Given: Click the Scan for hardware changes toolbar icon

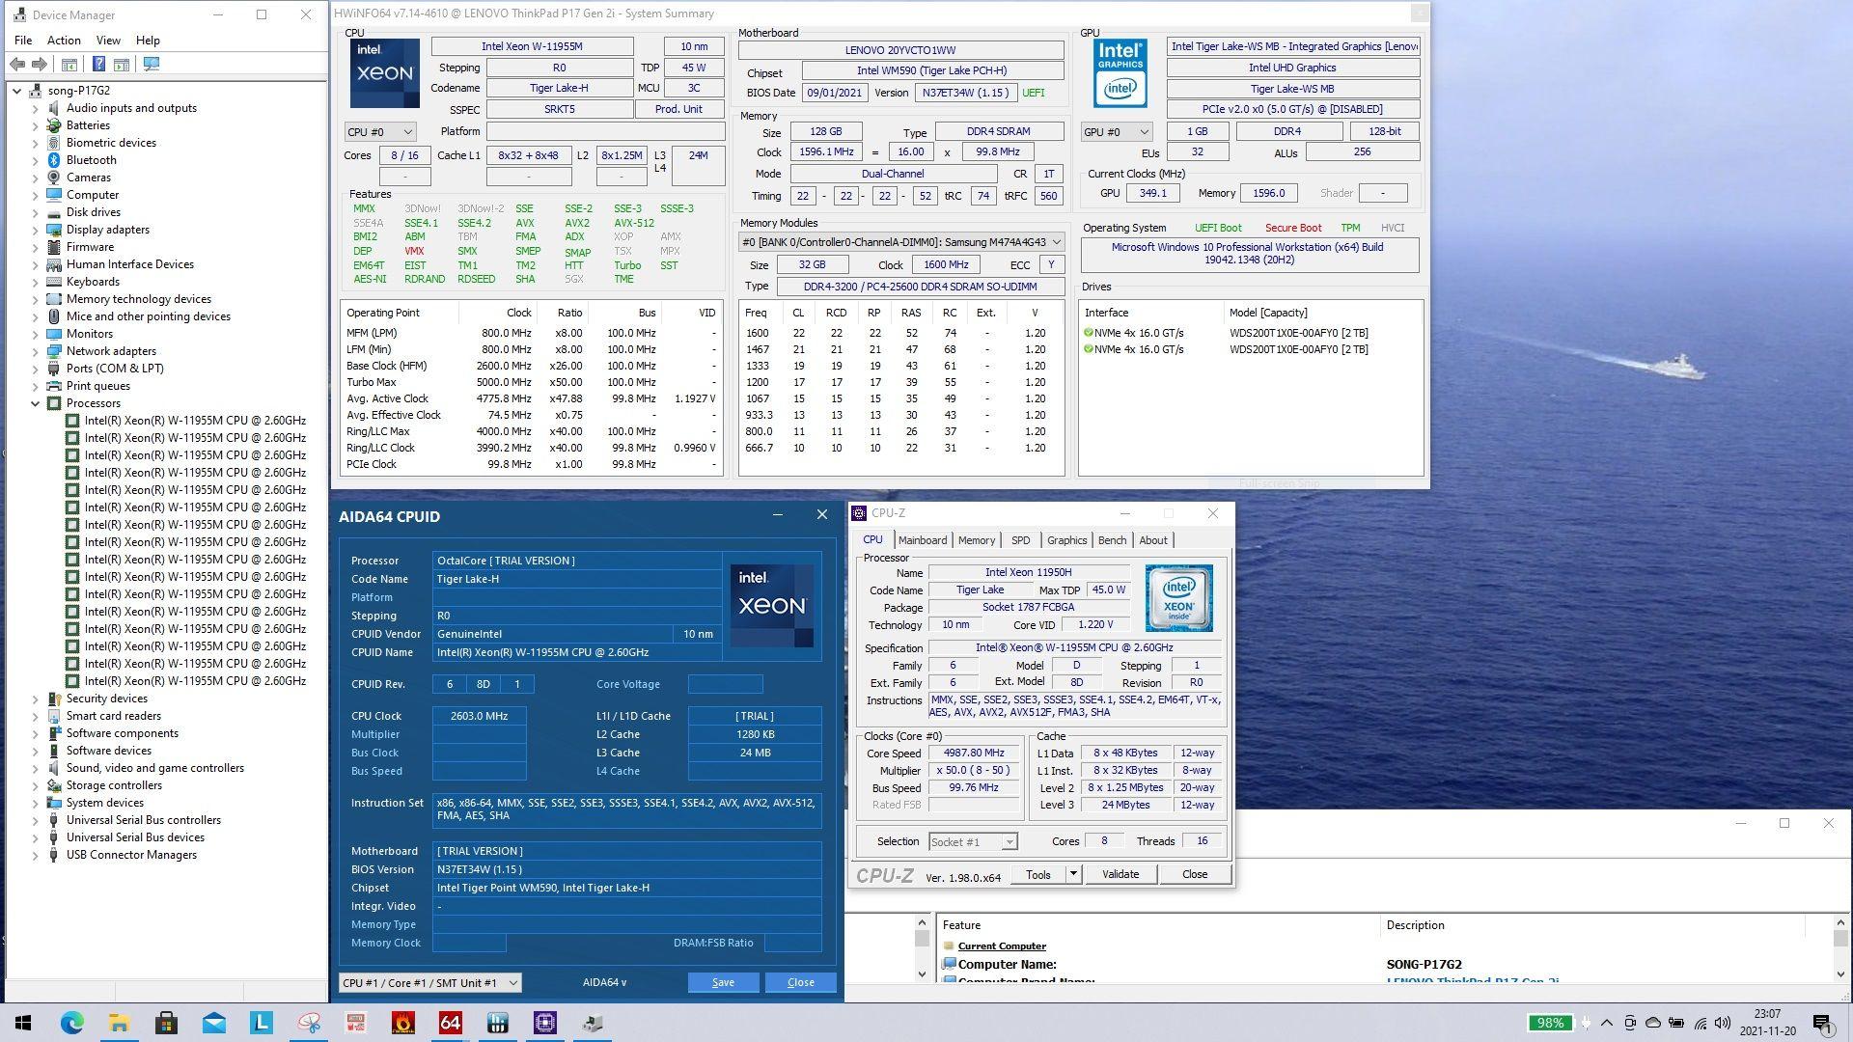Looking at the screenshot, I should pos(152,65).
